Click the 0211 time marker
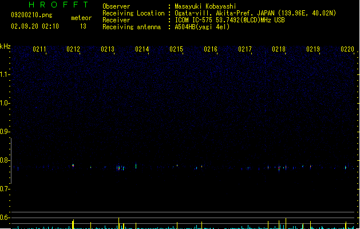Viewport: 360px width, 229px height. point(39,49)
